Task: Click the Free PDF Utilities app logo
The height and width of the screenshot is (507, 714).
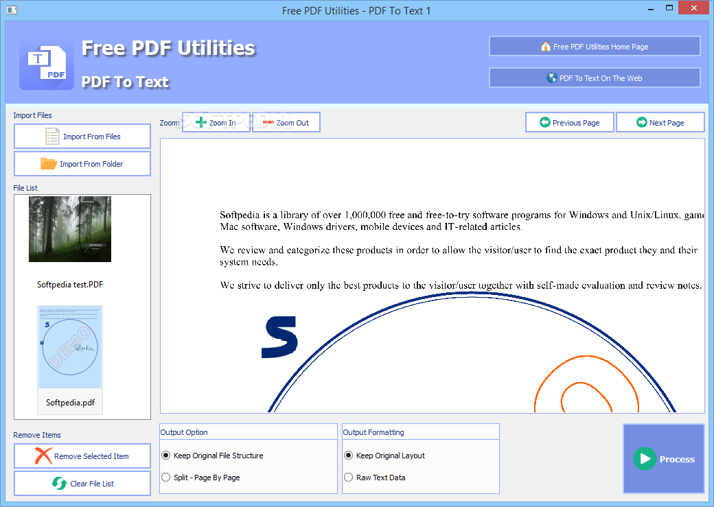Action: pyautogui.click(x=47, y=65)
